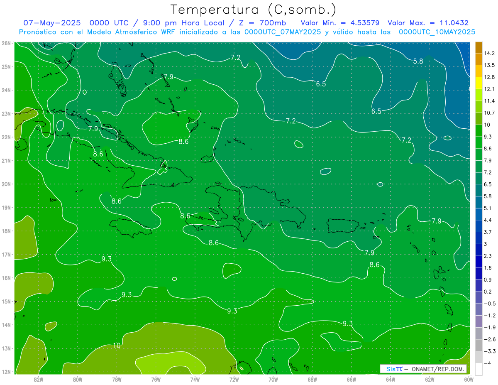Click the 5.1 color scale label
The image size is (498, 385).
point(488,208)
